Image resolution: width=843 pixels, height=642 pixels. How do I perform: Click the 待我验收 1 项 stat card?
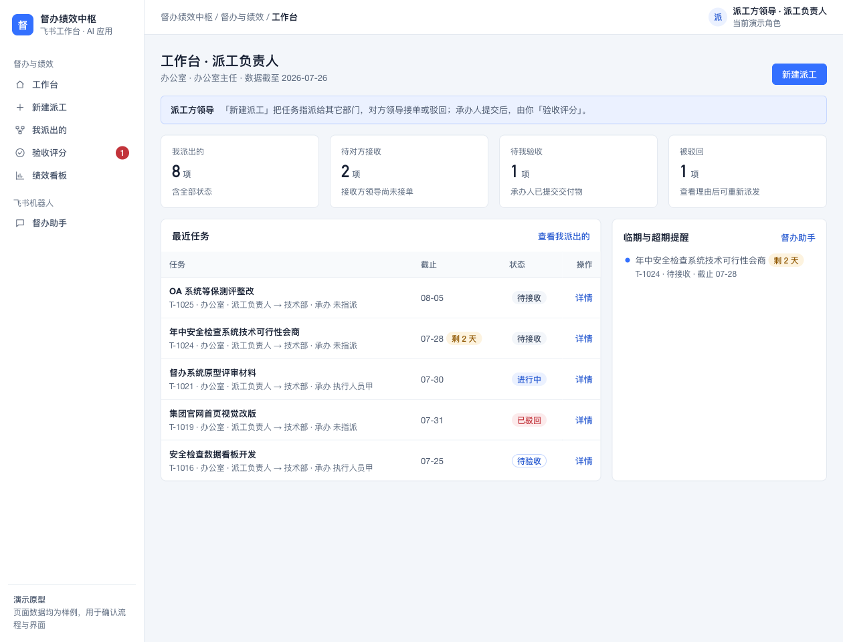pyautogui.click(x=578, y=171)
